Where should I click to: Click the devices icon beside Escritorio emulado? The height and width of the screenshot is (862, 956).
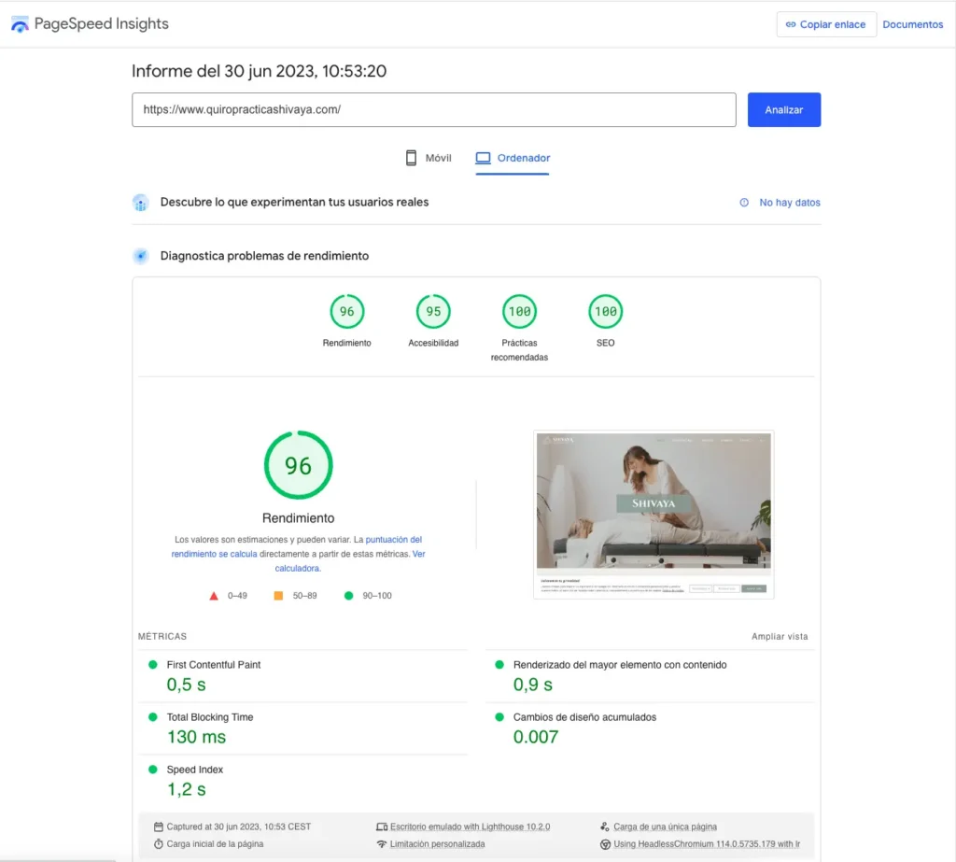coord(382,827)
